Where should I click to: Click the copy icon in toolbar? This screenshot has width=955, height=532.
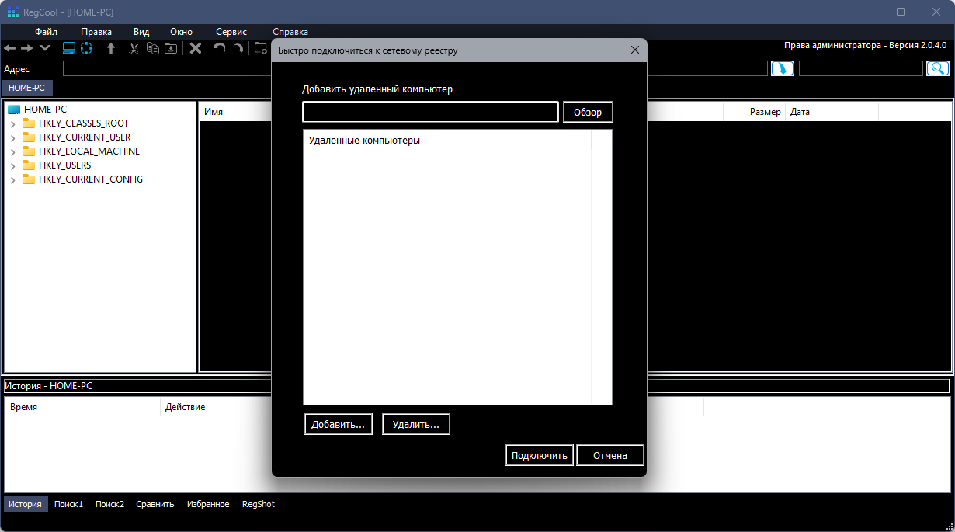pos(152,48)
